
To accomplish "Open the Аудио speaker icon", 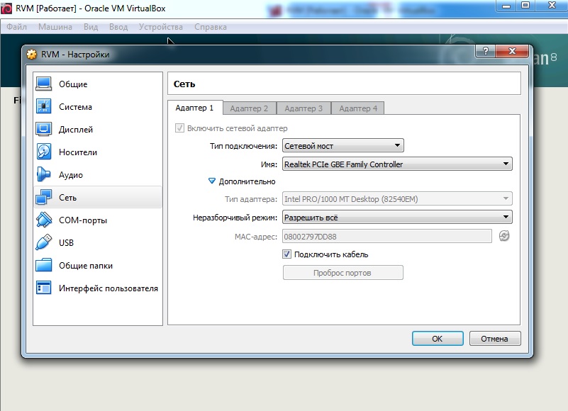I will click(x=44, y=175).
